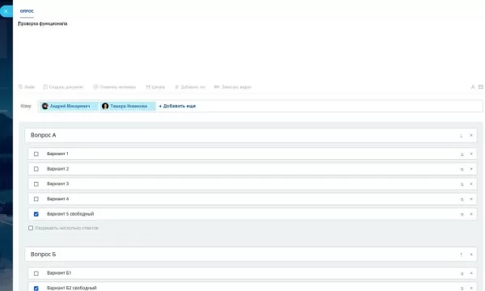Click reorder icon for Вариант 5 свободный
Screen dimensions: 485x291
click(x=462, y=214)
